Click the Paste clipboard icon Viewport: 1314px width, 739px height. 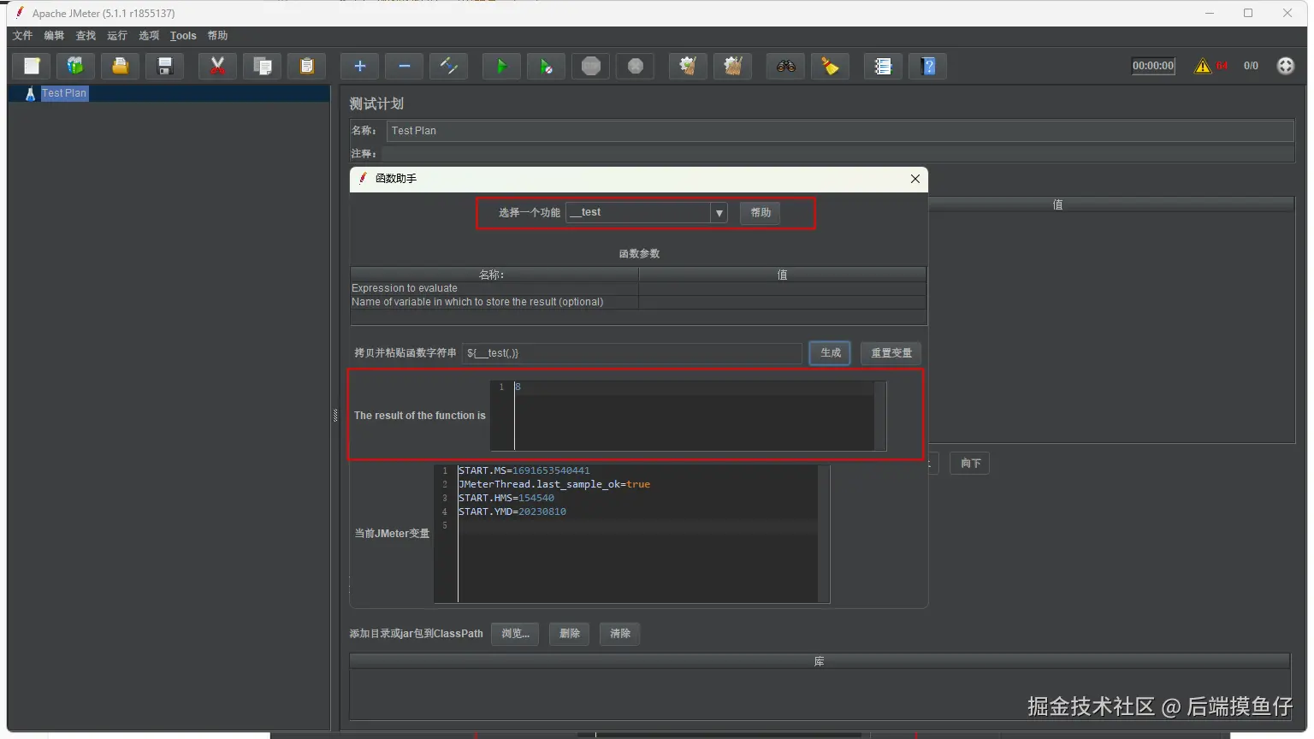pos(307,66)
